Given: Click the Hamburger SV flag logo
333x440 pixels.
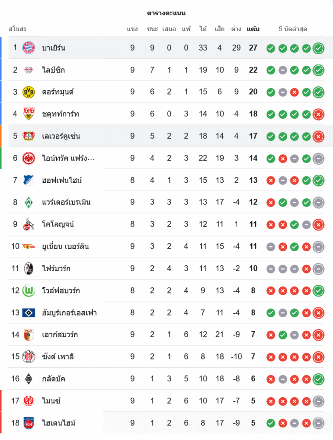Looking at the screenshot, I should click(29, 313).
